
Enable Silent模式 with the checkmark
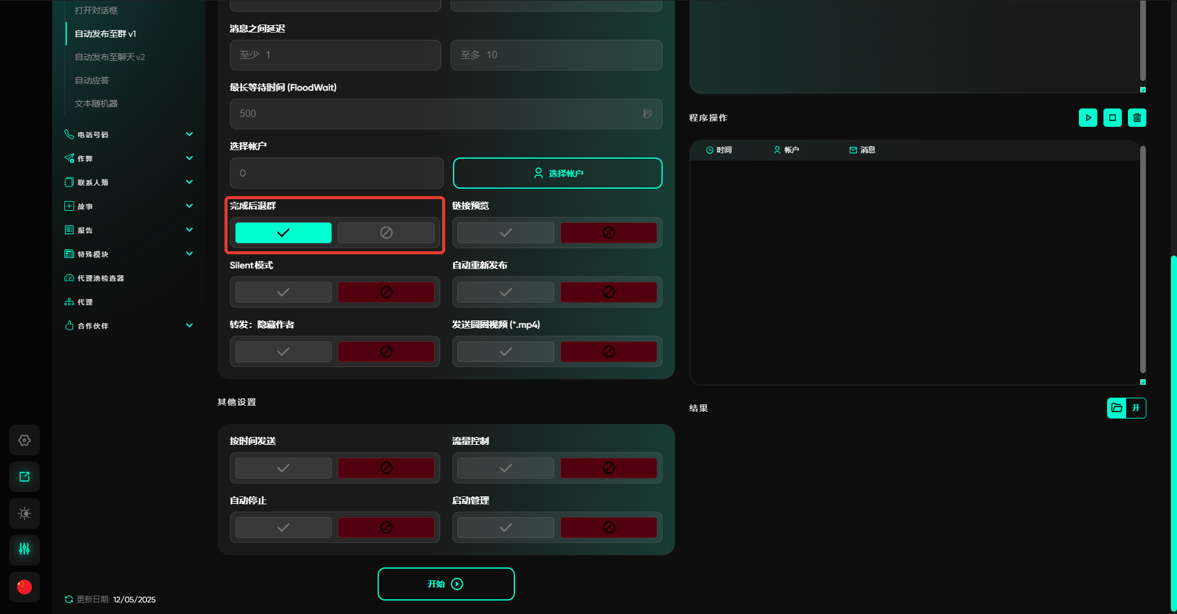[283, 292]
